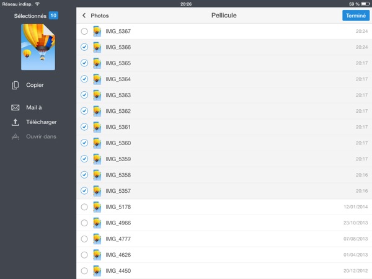Choose the Copier action label

(35, 85)
